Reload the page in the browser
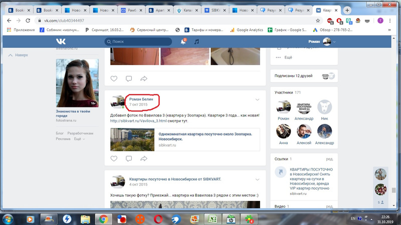The width and height of the screenshot is (401, 225). tap(29, 20)
